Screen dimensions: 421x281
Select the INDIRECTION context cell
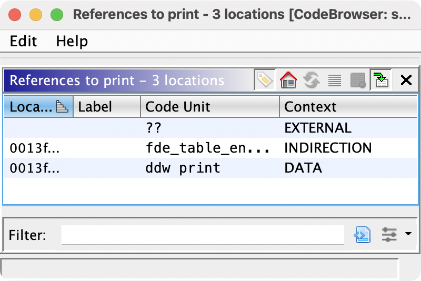tap(348, 148)
